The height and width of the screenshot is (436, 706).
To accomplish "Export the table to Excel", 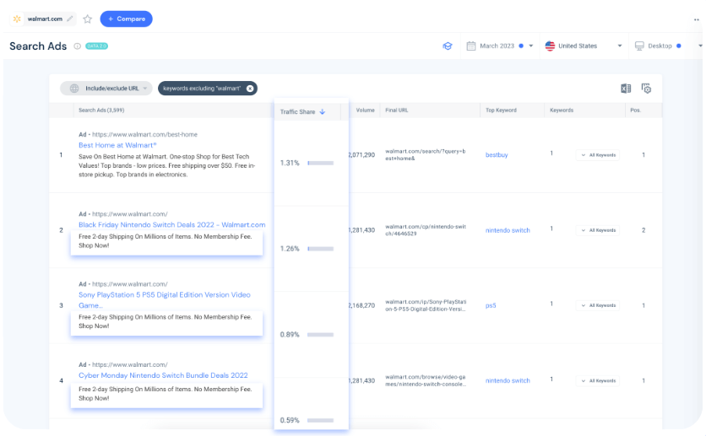I will tap(626, 89).
